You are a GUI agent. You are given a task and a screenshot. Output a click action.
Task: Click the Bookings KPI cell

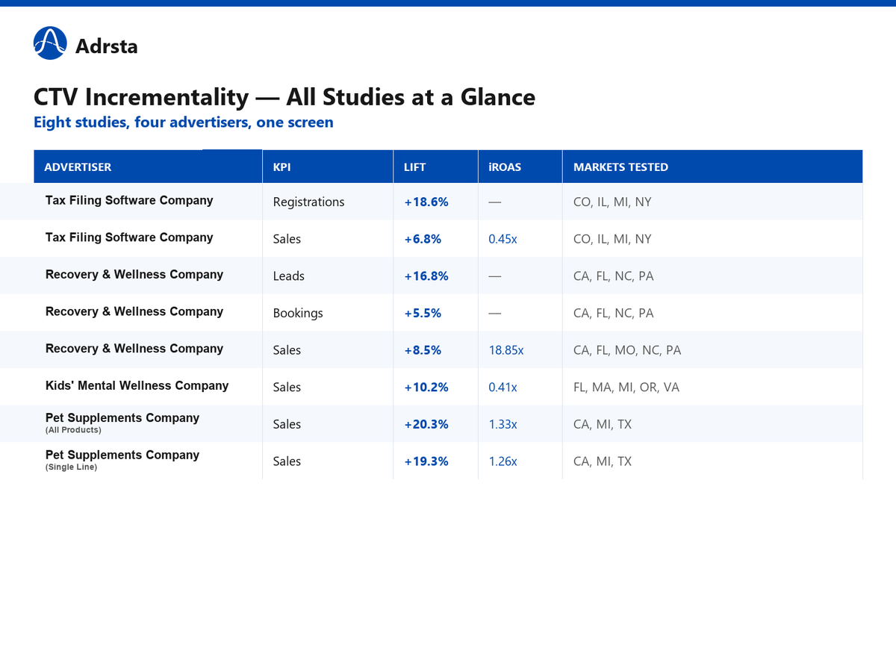(298, 313)
